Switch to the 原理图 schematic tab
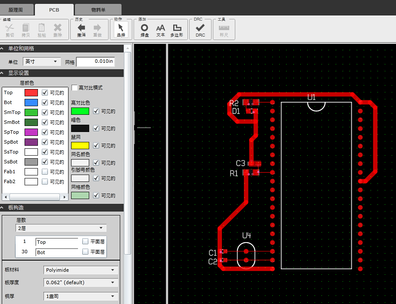Image resolution: width=396 pixels, height=304 pixels. click(16, 10)
